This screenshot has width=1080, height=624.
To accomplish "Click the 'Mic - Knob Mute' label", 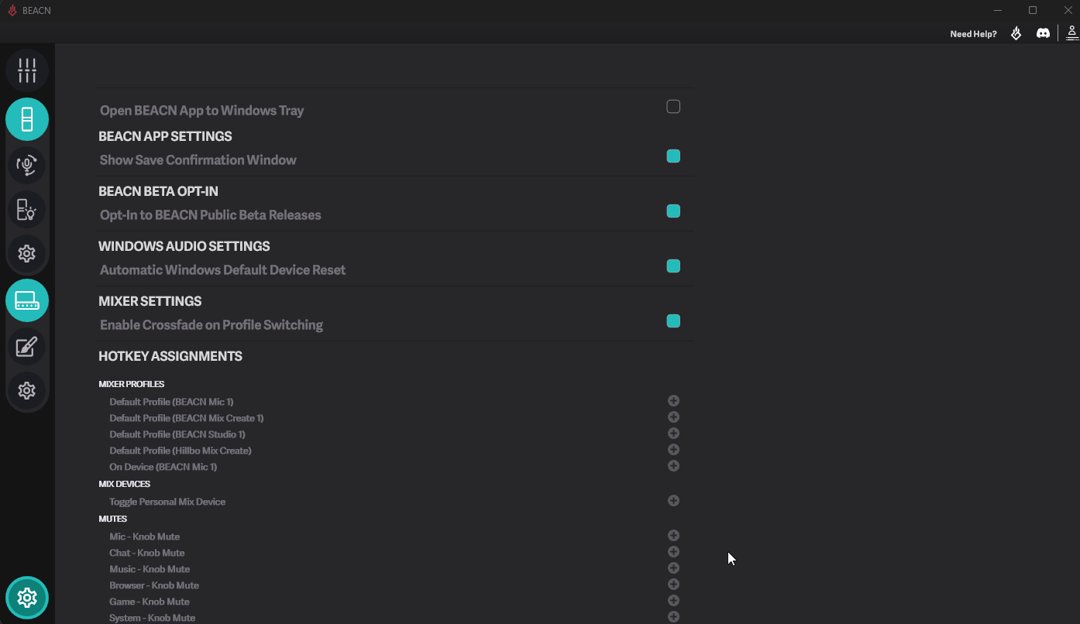I will pyautogui.click(x=144, y=537).
